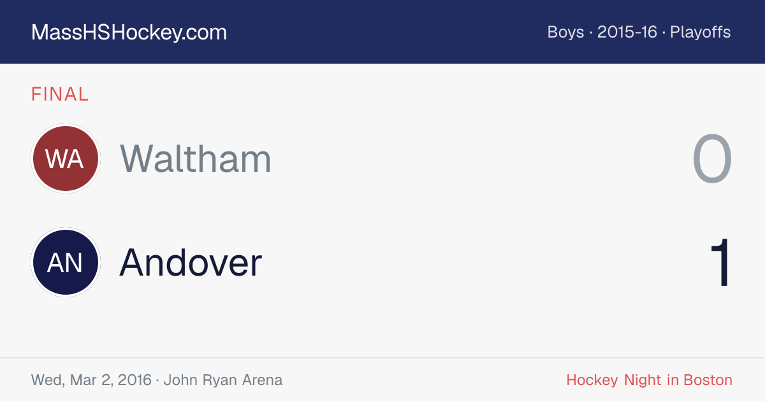765x401 pixels.
Task: Click the Andover AN team logo
Action: click(66, 262)
